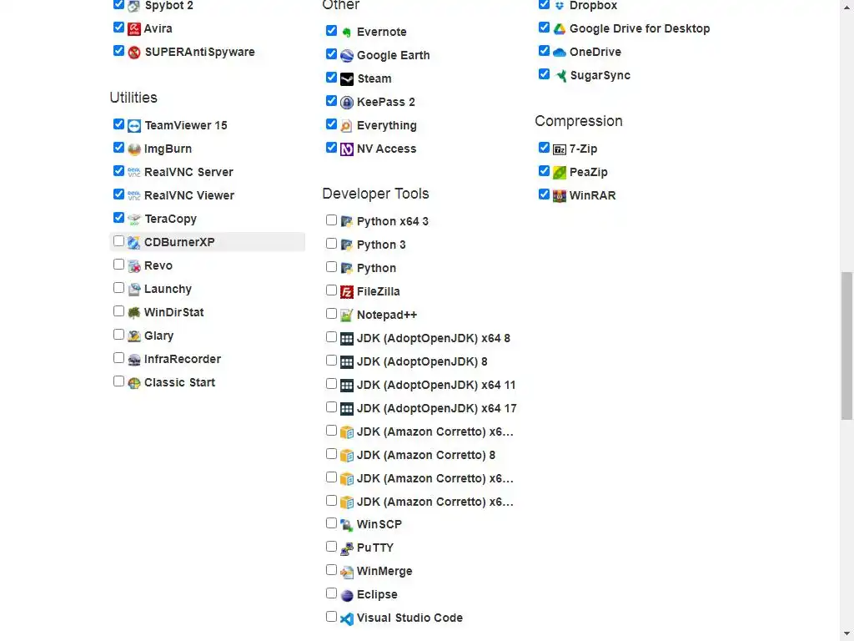Click the 'WinMerge' label text

[384, 571]
